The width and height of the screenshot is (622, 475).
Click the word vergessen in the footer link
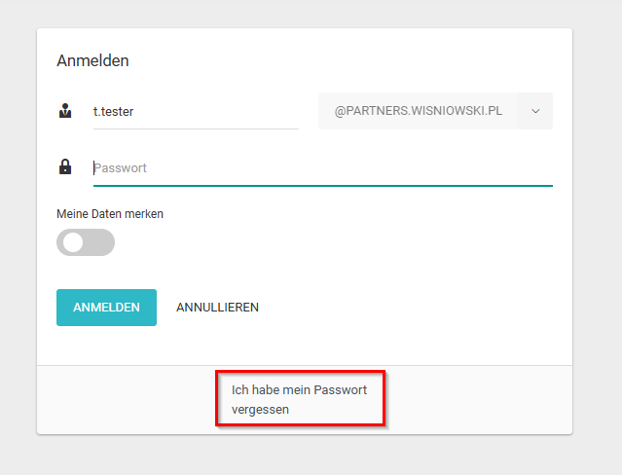coord(260,410)
